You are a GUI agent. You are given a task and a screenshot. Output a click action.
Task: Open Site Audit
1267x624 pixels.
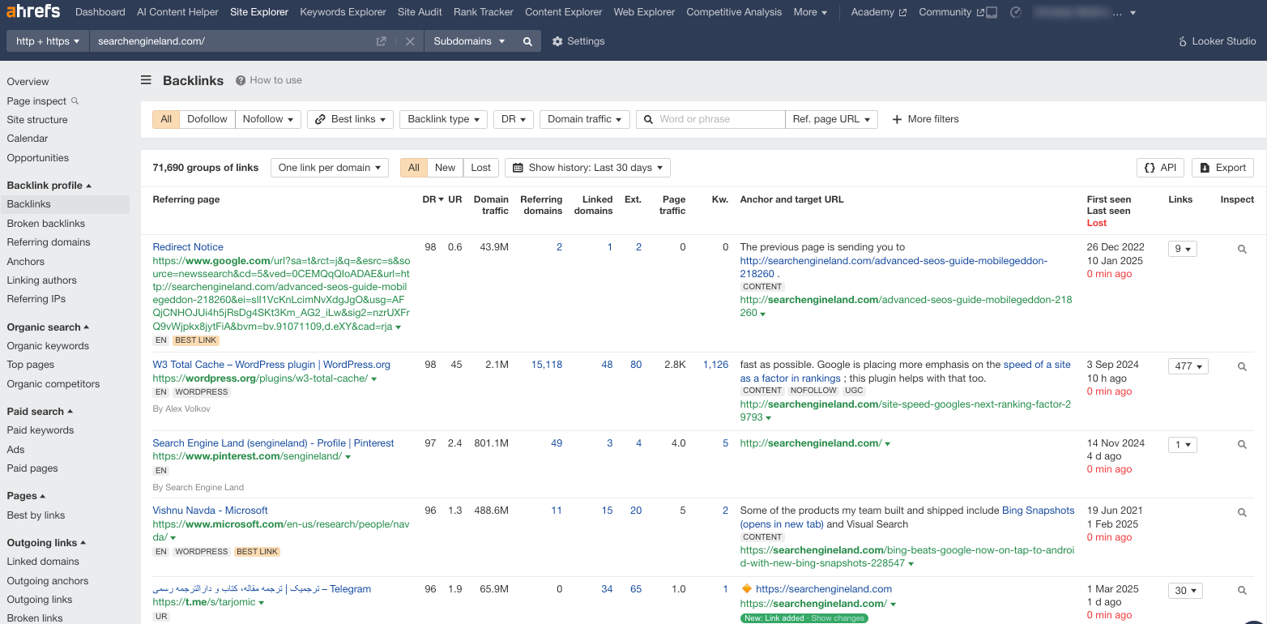click(420, 12)
